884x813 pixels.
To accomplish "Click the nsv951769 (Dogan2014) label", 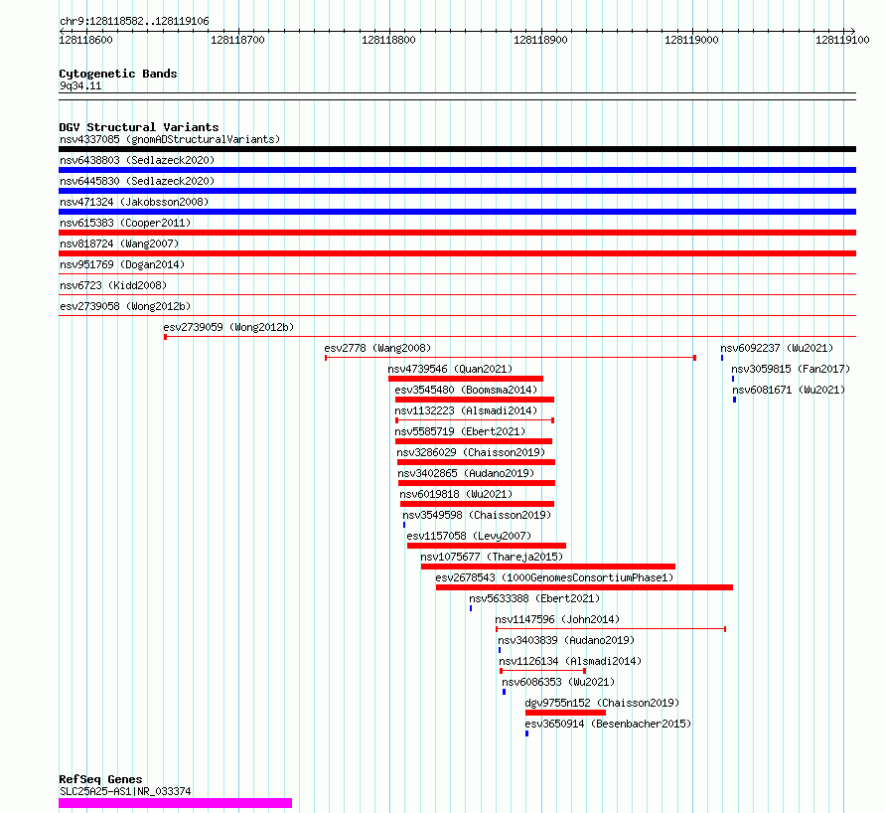I will click(122, 264).
